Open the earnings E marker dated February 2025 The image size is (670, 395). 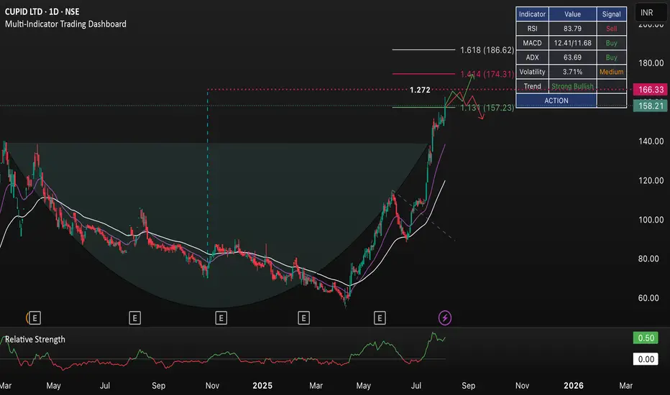click(x=303, y=317)
